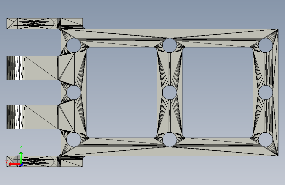
Task: Select the center circular hole of the frame
Action: pos(170,92)
